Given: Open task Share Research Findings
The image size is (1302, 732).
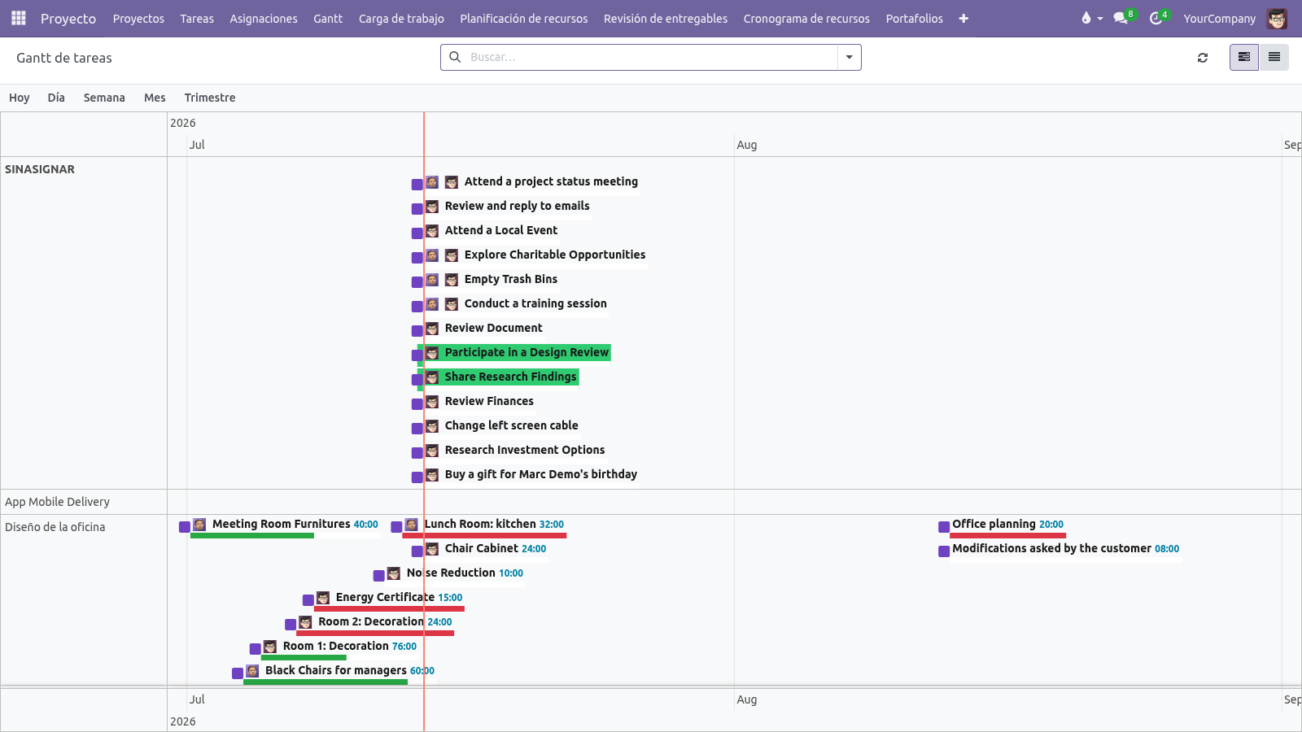Looking at the screenshot, I should [x=510, y=377].
